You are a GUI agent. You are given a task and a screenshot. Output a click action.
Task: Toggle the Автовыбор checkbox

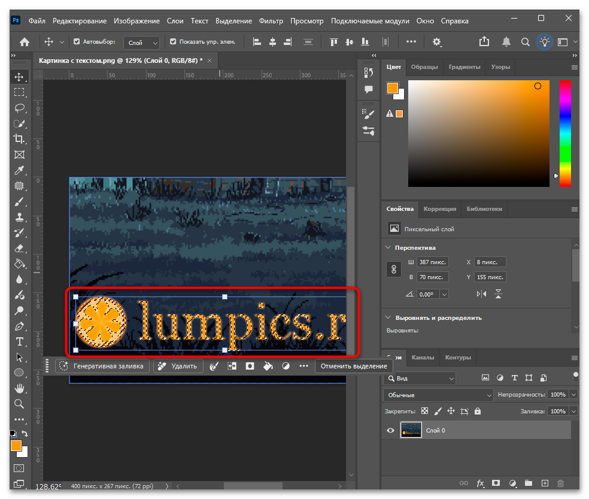pyautogui.click(x=77, y=42)
